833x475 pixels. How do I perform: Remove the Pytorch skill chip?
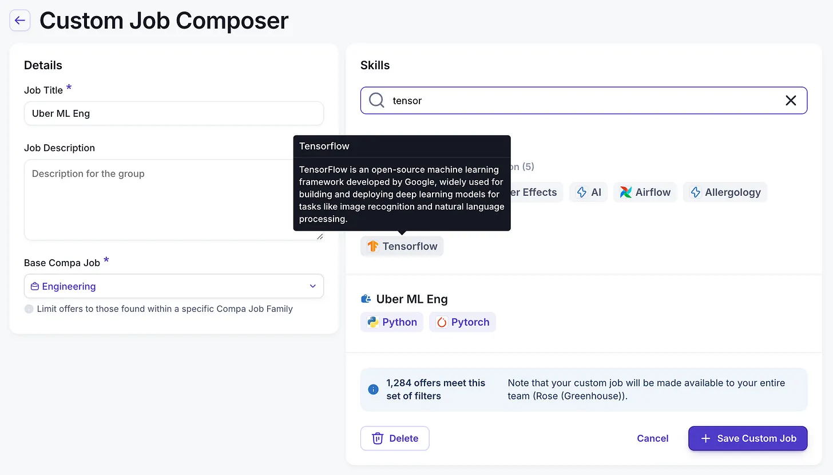pyautogui.click(x=462, y=322)
